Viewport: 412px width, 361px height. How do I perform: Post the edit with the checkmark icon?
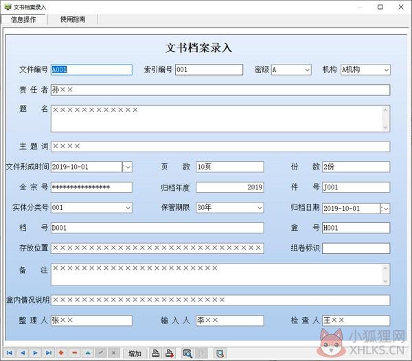pos(101,353)
